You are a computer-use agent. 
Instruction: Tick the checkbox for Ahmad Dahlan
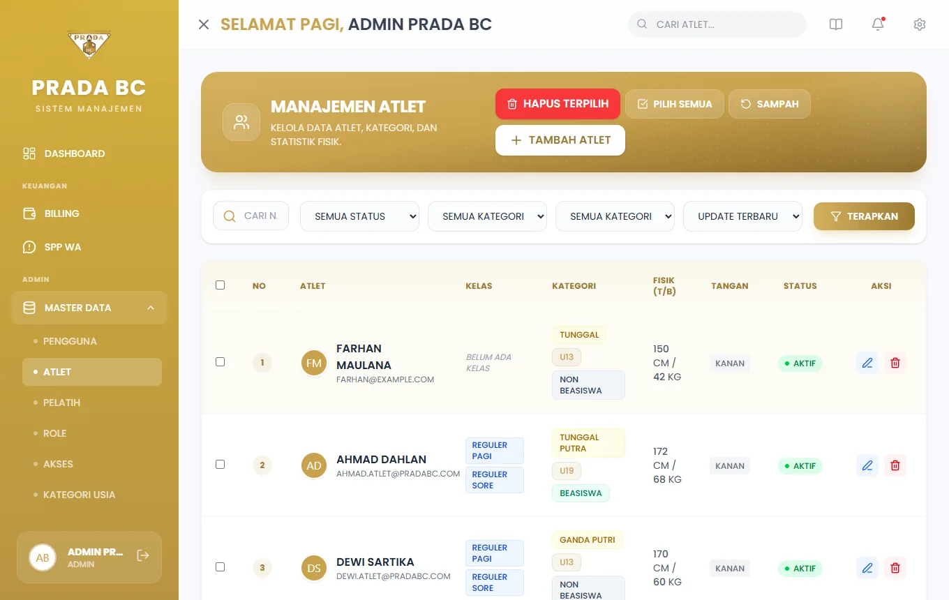(220, 464)
